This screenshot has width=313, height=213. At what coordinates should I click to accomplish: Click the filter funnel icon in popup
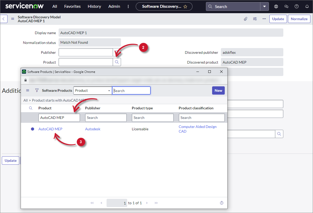point(37,90)
